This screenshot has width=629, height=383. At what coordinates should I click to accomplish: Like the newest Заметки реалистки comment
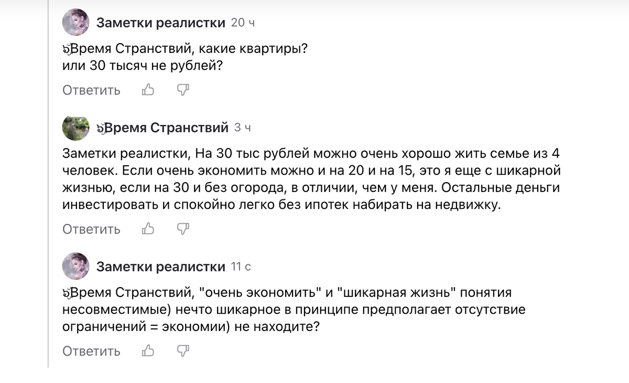tap(147, 350)
